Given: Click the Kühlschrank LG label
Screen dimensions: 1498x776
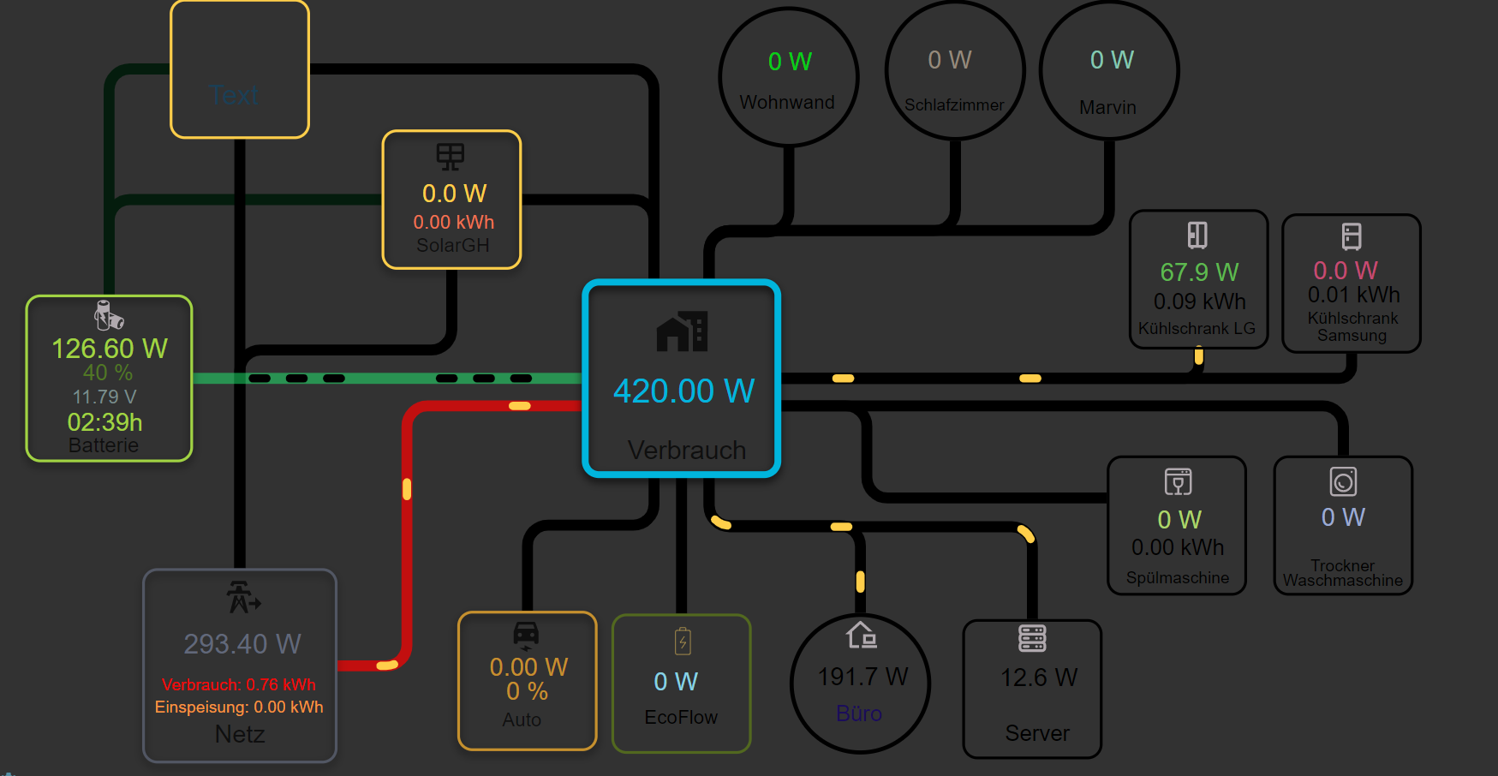Looking at the screenshot, I should coord(1197,328).
